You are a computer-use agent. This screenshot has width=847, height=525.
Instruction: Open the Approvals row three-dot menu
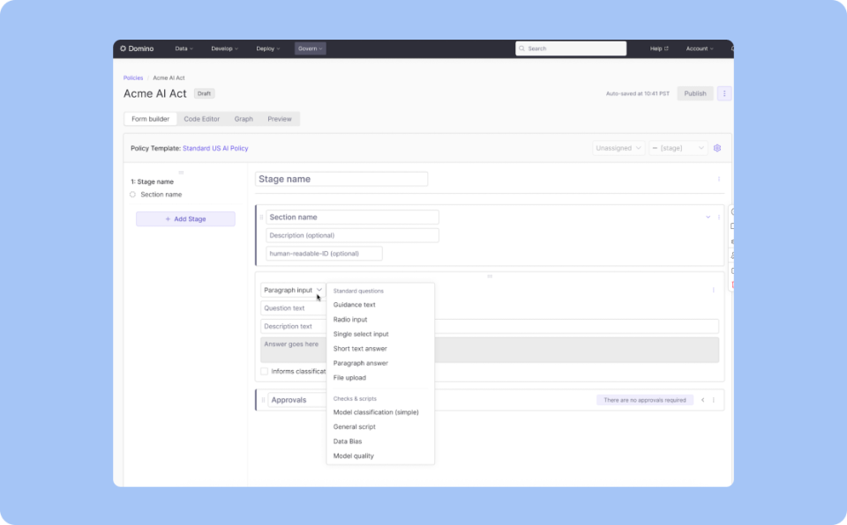(x=715, y=399)
